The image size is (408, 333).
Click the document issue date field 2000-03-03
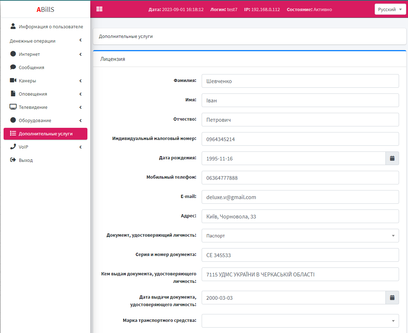click(x=293, y=297)
